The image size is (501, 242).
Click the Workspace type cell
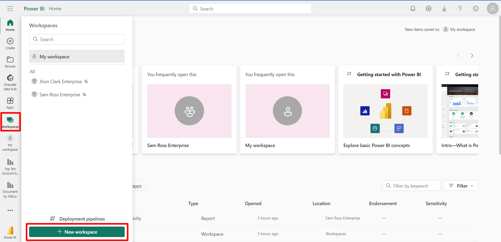click(x=212, y=234)
